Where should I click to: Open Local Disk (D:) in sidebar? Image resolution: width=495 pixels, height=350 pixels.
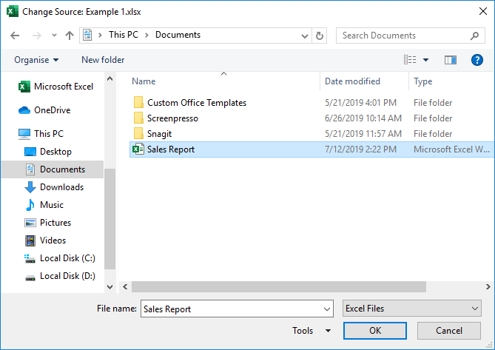tap(67, 276)
